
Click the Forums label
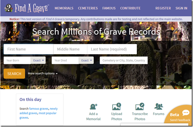point(159,114)
